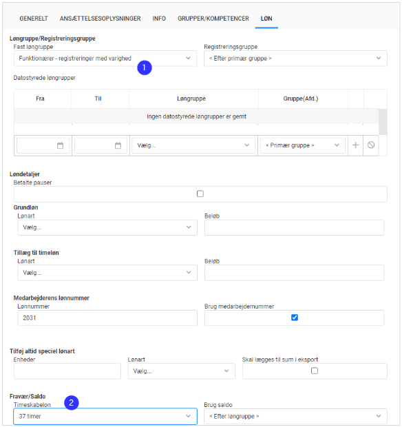Click the datostyrede løngrupper table scrollbar
This screenshot has width=402, height=427.
(x=383, y=122)
